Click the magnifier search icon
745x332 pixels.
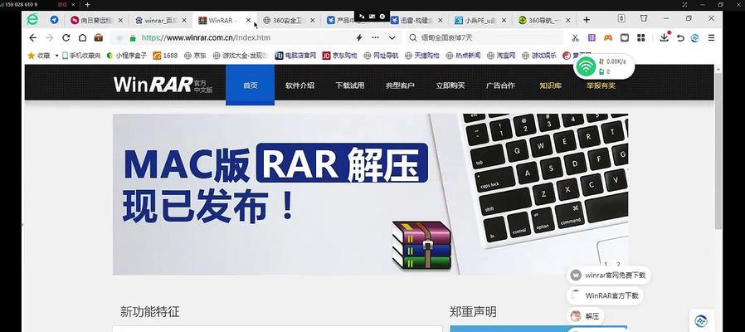coord(413,37)
